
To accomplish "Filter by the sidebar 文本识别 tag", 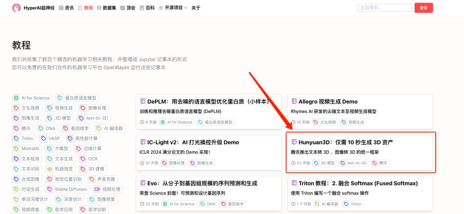I will click(x=27, y=169).
